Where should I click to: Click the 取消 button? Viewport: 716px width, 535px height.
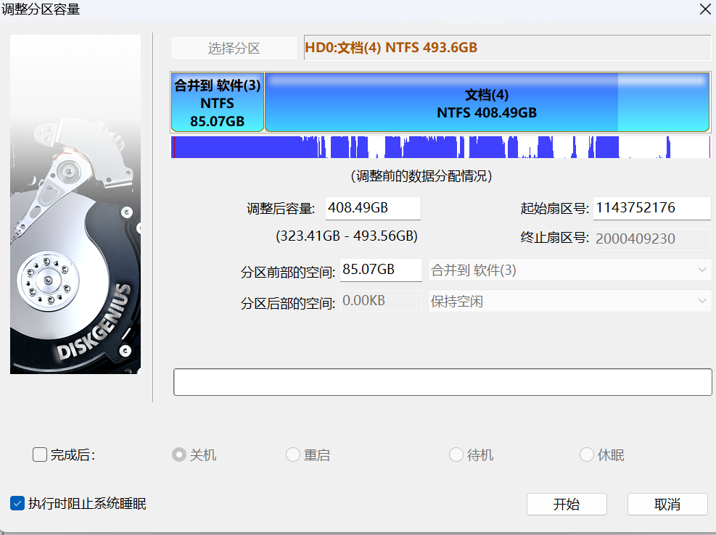tap(667, 504)
